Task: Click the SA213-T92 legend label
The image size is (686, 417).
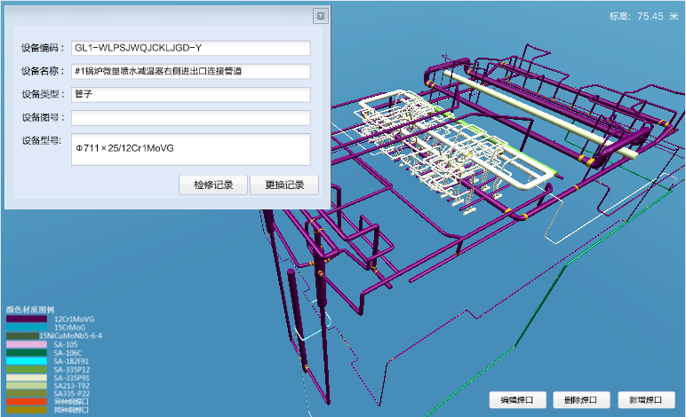Action: 72,386
